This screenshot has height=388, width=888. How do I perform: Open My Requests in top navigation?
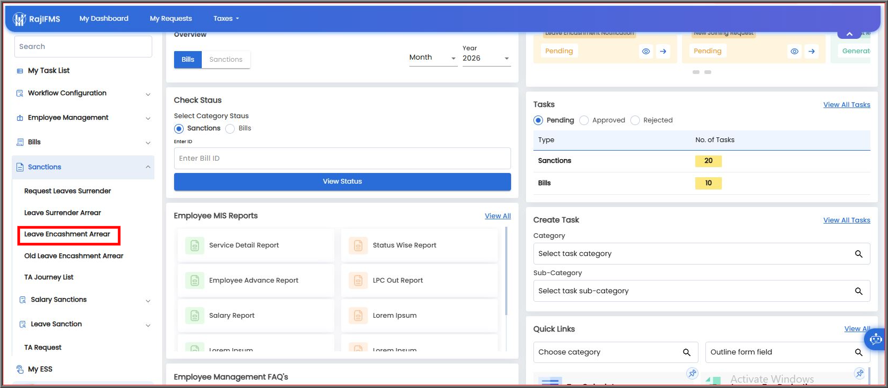[171, 19]
